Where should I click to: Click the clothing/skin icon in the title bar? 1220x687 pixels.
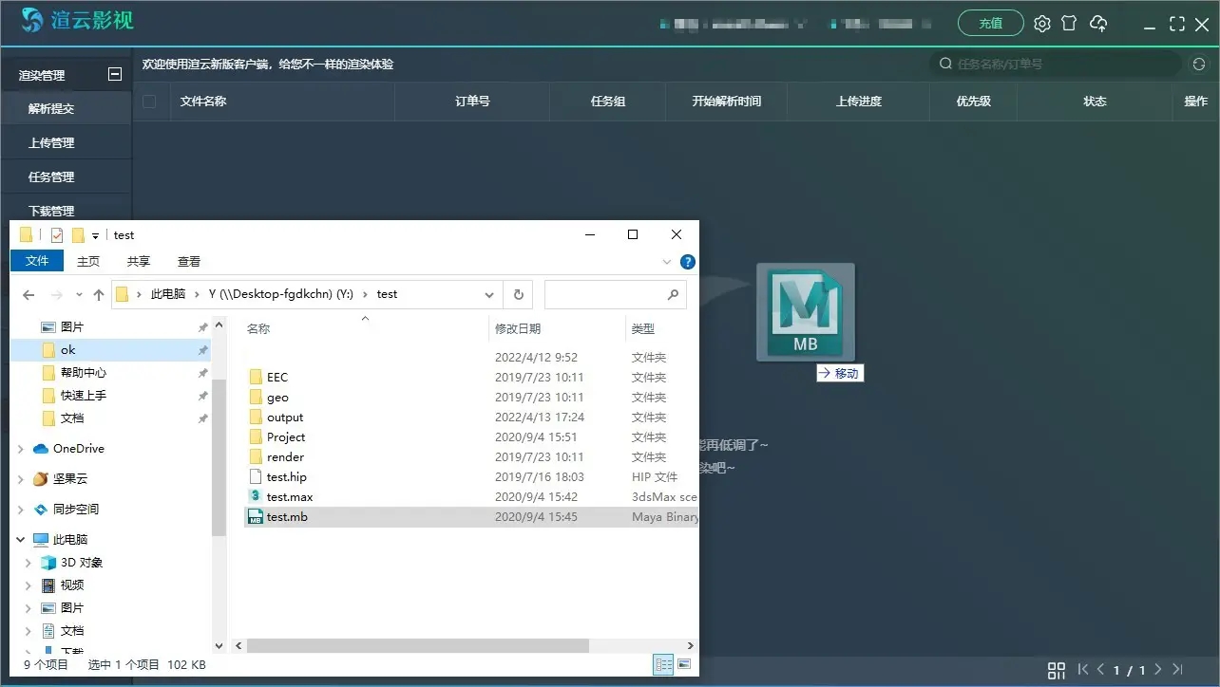pyautogui.click(x=1070, y=23)
